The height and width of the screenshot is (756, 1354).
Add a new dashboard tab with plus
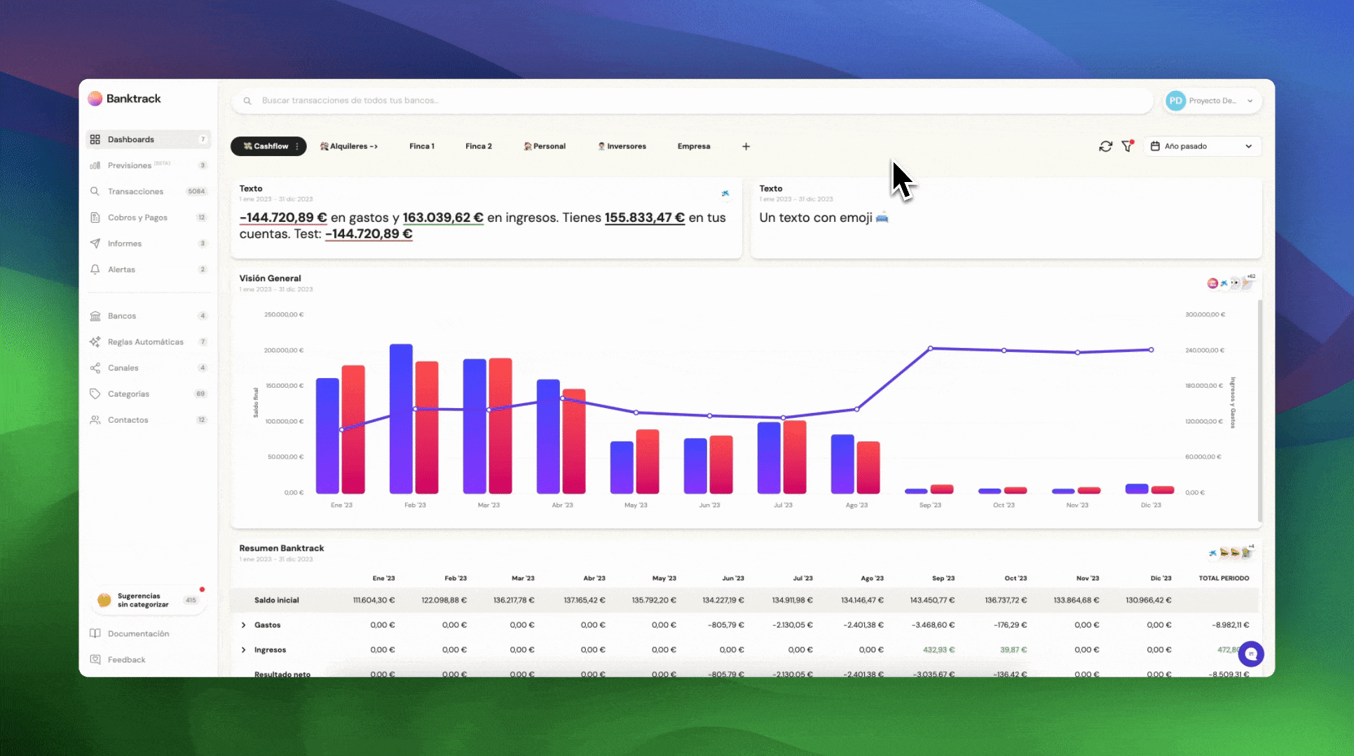tap(746, 146)
